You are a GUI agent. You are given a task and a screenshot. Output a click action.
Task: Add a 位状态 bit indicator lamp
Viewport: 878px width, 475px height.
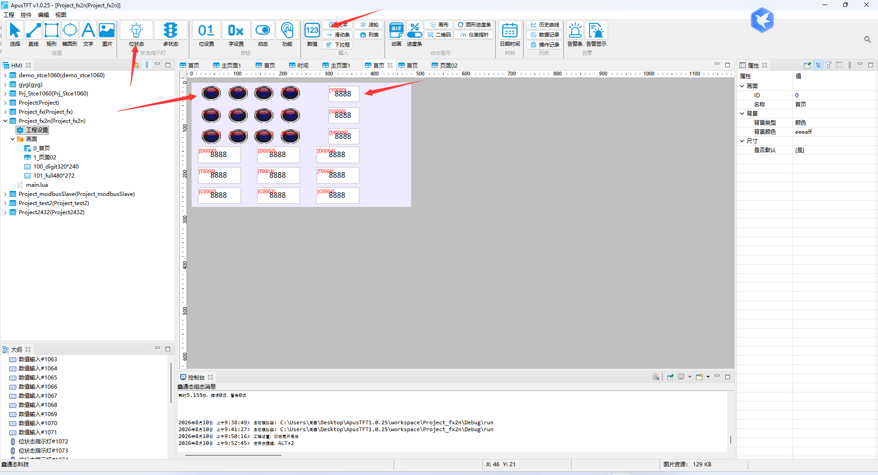[136, 34]
